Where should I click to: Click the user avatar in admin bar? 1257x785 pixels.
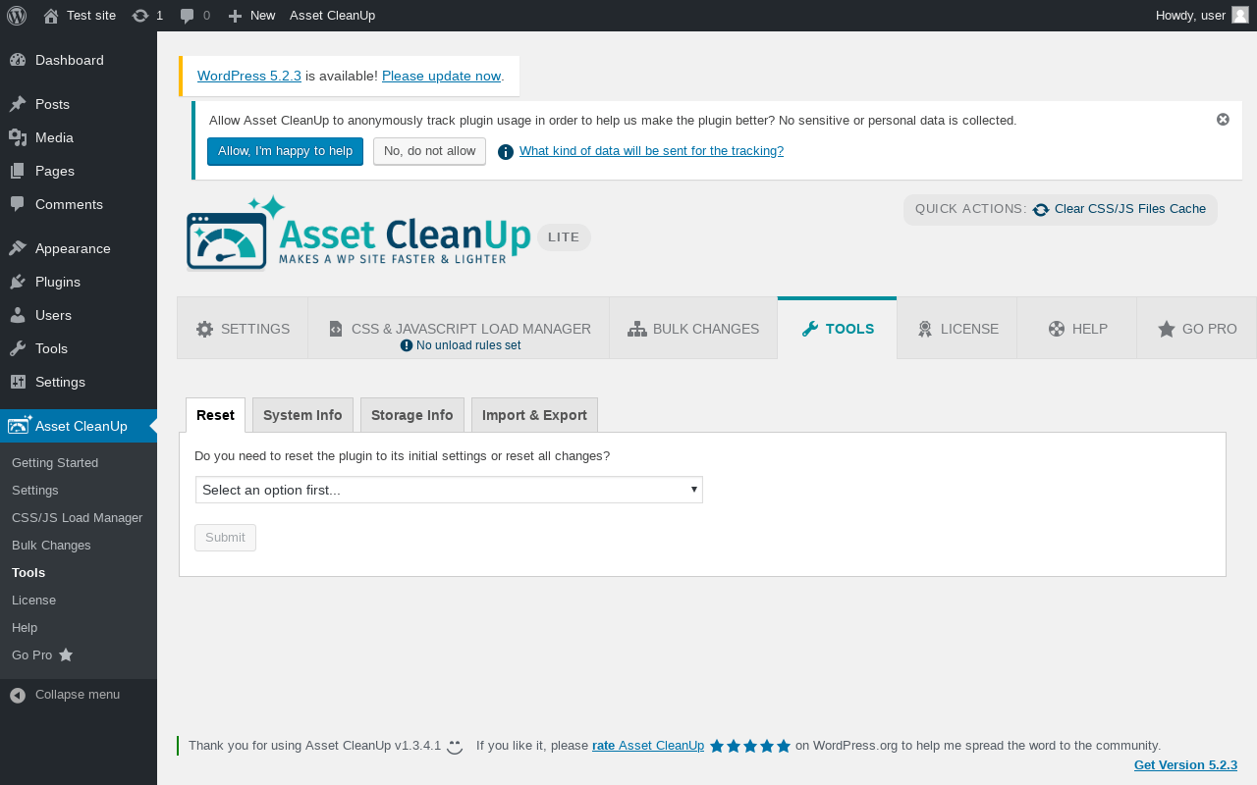[x=1240, y=15]
